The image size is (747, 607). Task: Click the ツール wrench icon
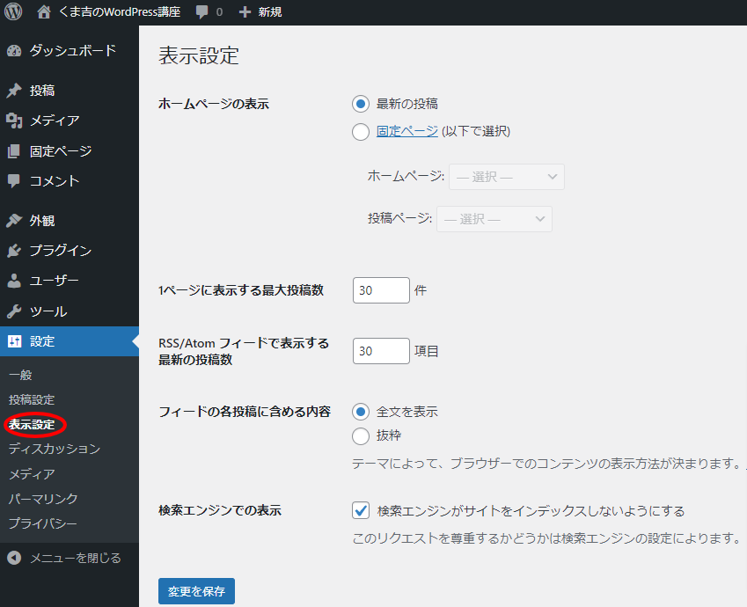[14, 311]
